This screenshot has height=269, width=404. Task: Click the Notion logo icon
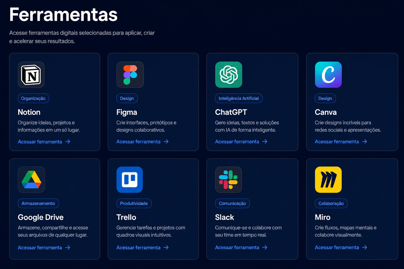(31, 75)
